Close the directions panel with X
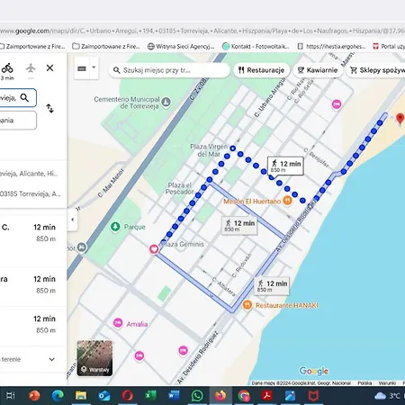 point(49,68)
